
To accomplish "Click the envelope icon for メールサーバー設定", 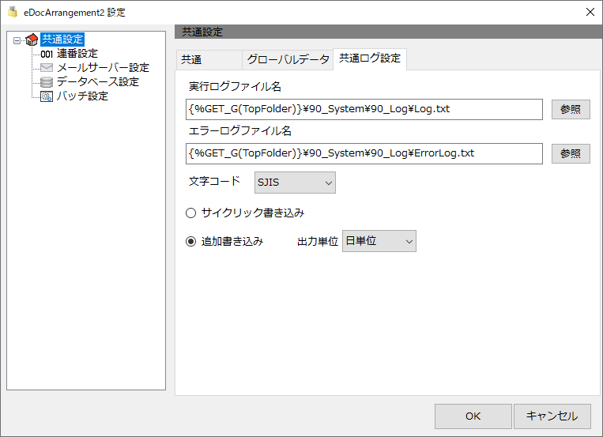I will point(47,68).
